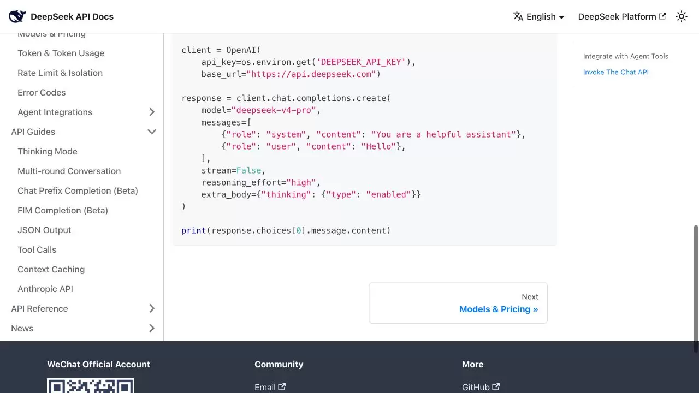The width and height of the screenshot is (699, 393).
Task: Open Agent Integrations in sidebar
Action: (x=55, y=112)
